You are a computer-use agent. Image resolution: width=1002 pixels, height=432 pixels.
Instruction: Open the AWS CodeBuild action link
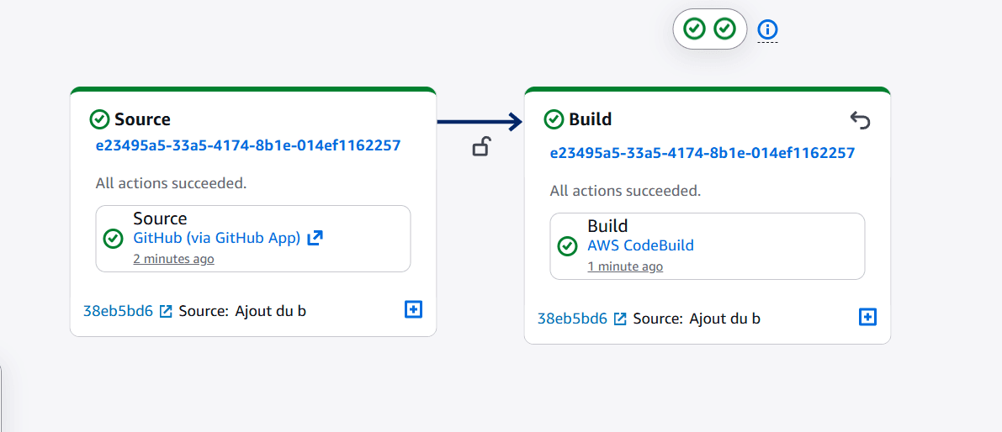click(640, 245)
